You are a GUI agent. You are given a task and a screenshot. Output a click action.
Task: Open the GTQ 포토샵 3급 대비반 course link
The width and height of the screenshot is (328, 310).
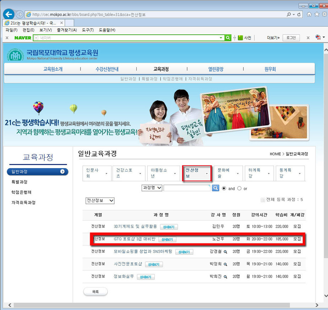[x=135, y=239]
